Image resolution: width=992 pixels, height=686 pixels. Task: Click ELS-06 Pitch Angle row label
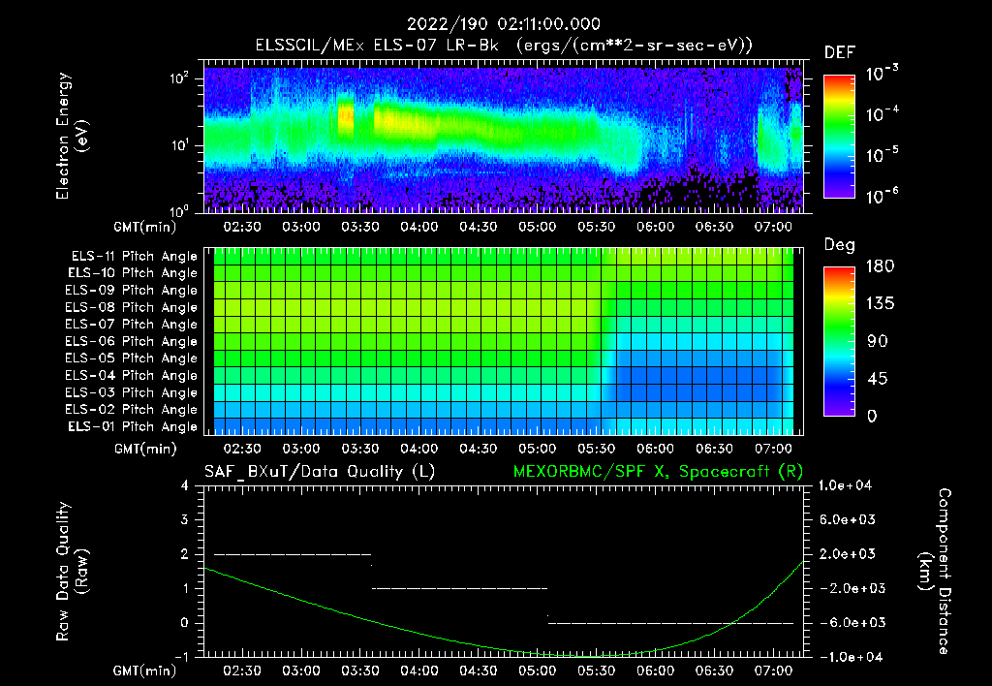coord(131,341)
